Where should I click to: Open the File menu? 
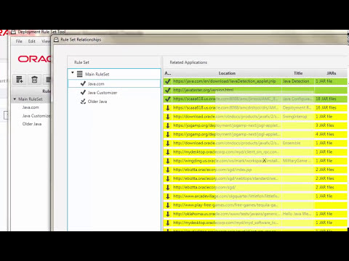click(x=19, y=41)
